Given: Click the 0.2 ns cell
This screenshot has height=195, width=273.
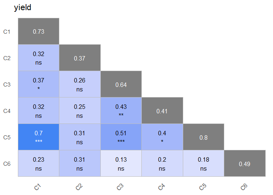Looking at the screenshot, I should (162, 163).
